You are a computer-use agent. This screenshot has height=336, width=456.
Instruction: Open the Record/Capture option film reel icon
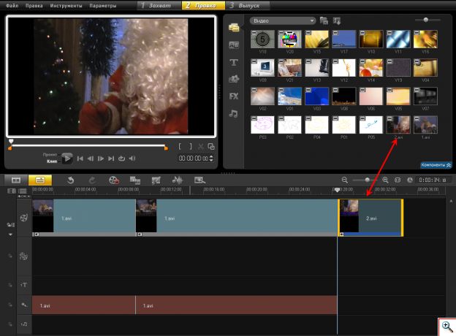click(114, 180)
